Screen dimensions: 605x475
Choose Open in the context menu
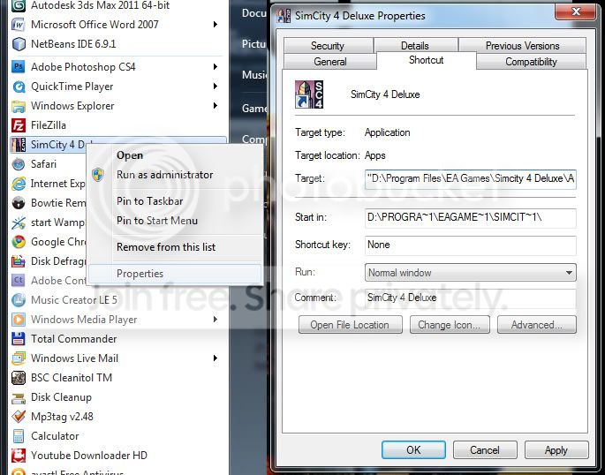(x=174, y=155)
